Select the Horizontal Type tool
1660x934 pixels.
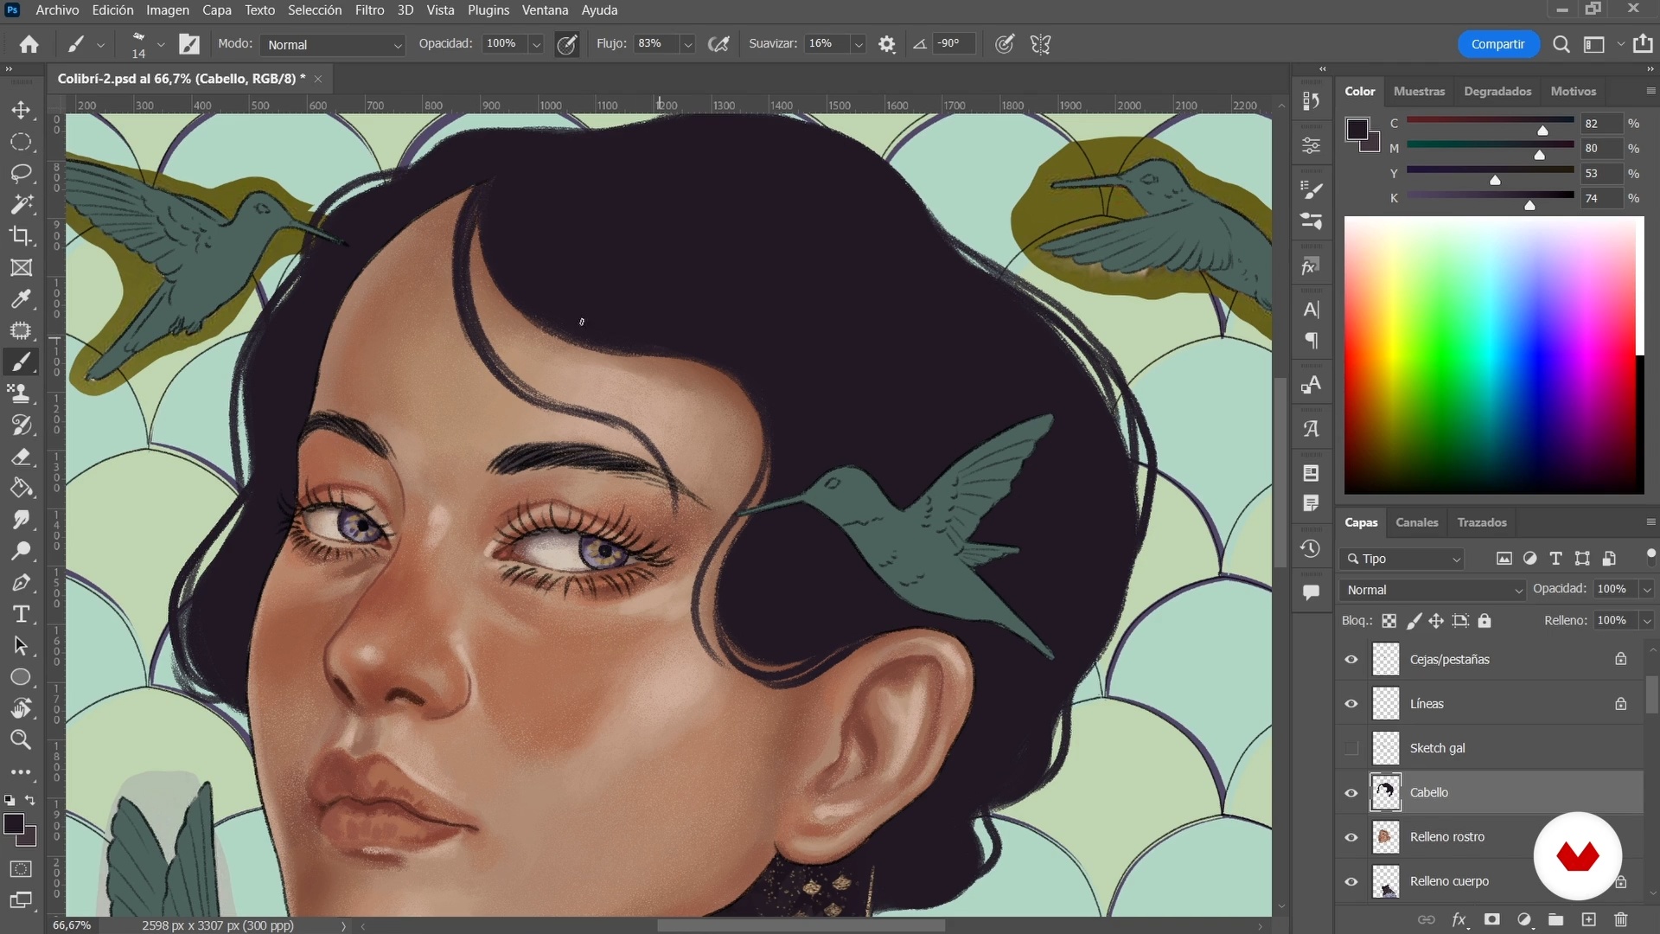point(21,614)
